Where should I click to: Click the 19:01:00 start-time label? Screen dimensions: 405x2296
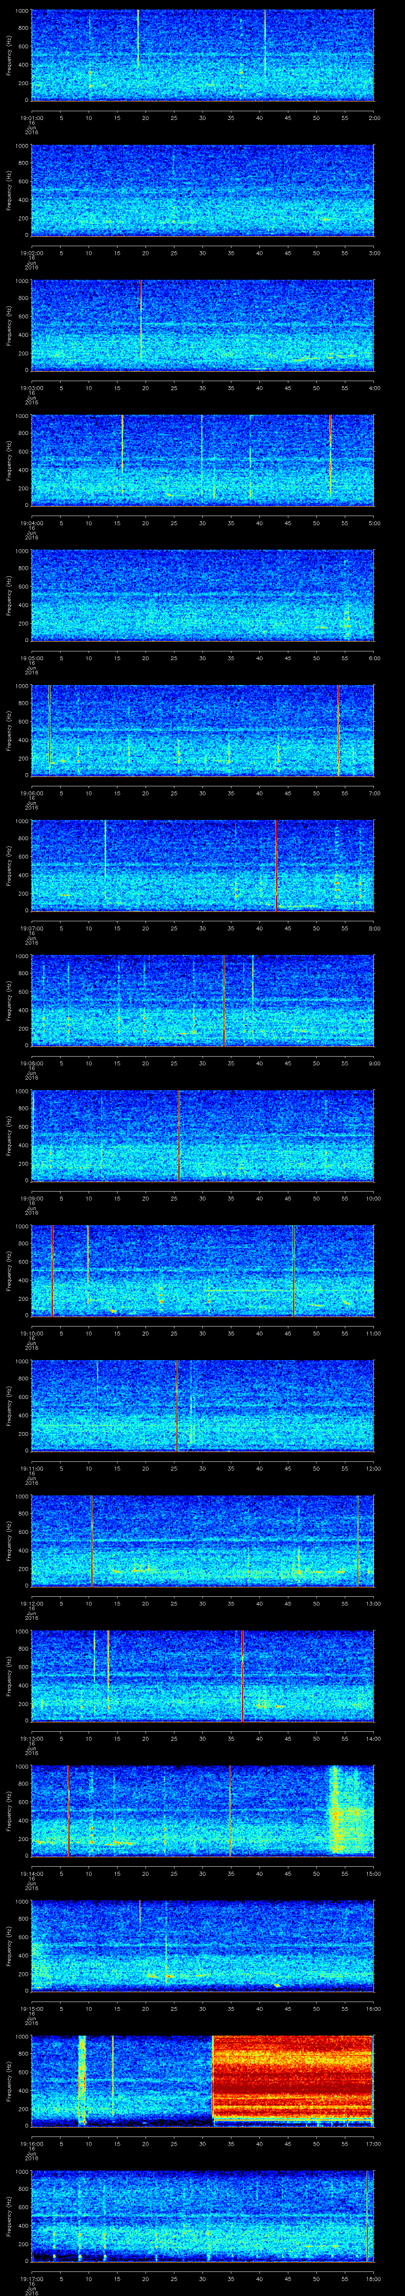[x=31, y=118]
